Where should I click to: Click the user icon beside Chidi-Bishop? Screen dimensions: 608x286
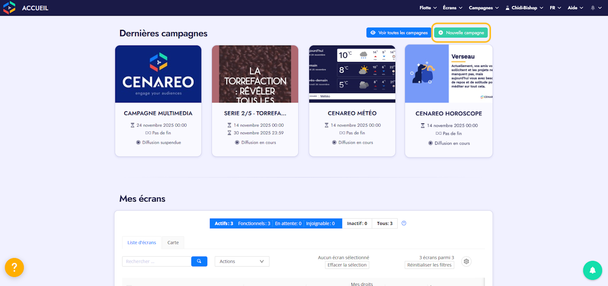507,8
